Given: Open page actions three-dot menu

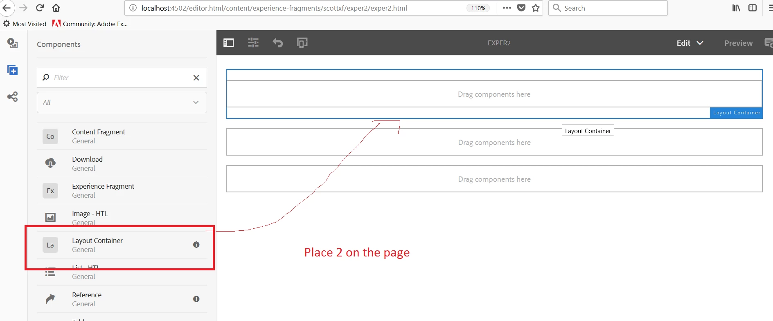Looking at the screenshot, I should pos(507,8).
